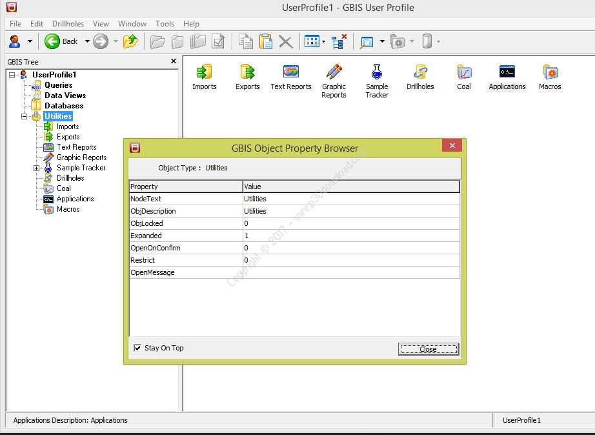Expand the Sample Tracker tree node
Screen dimensions: 595x435
36,168
